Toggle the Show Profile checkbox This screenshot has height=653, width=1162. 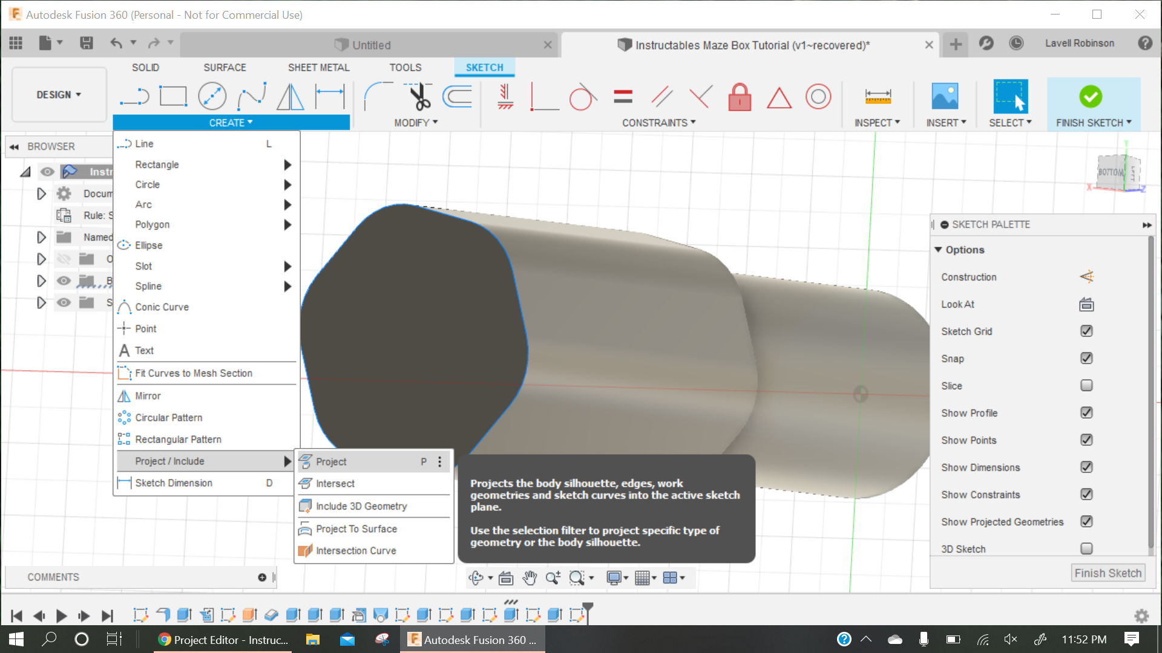pyautogui.click(x=1086, y=412)
